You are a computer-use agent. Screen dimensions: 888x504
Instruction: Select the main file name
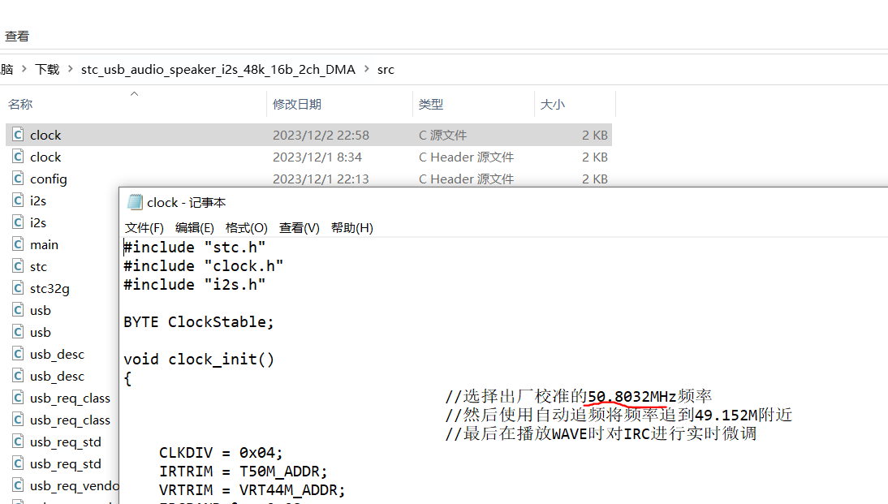(x=44, y=244)
